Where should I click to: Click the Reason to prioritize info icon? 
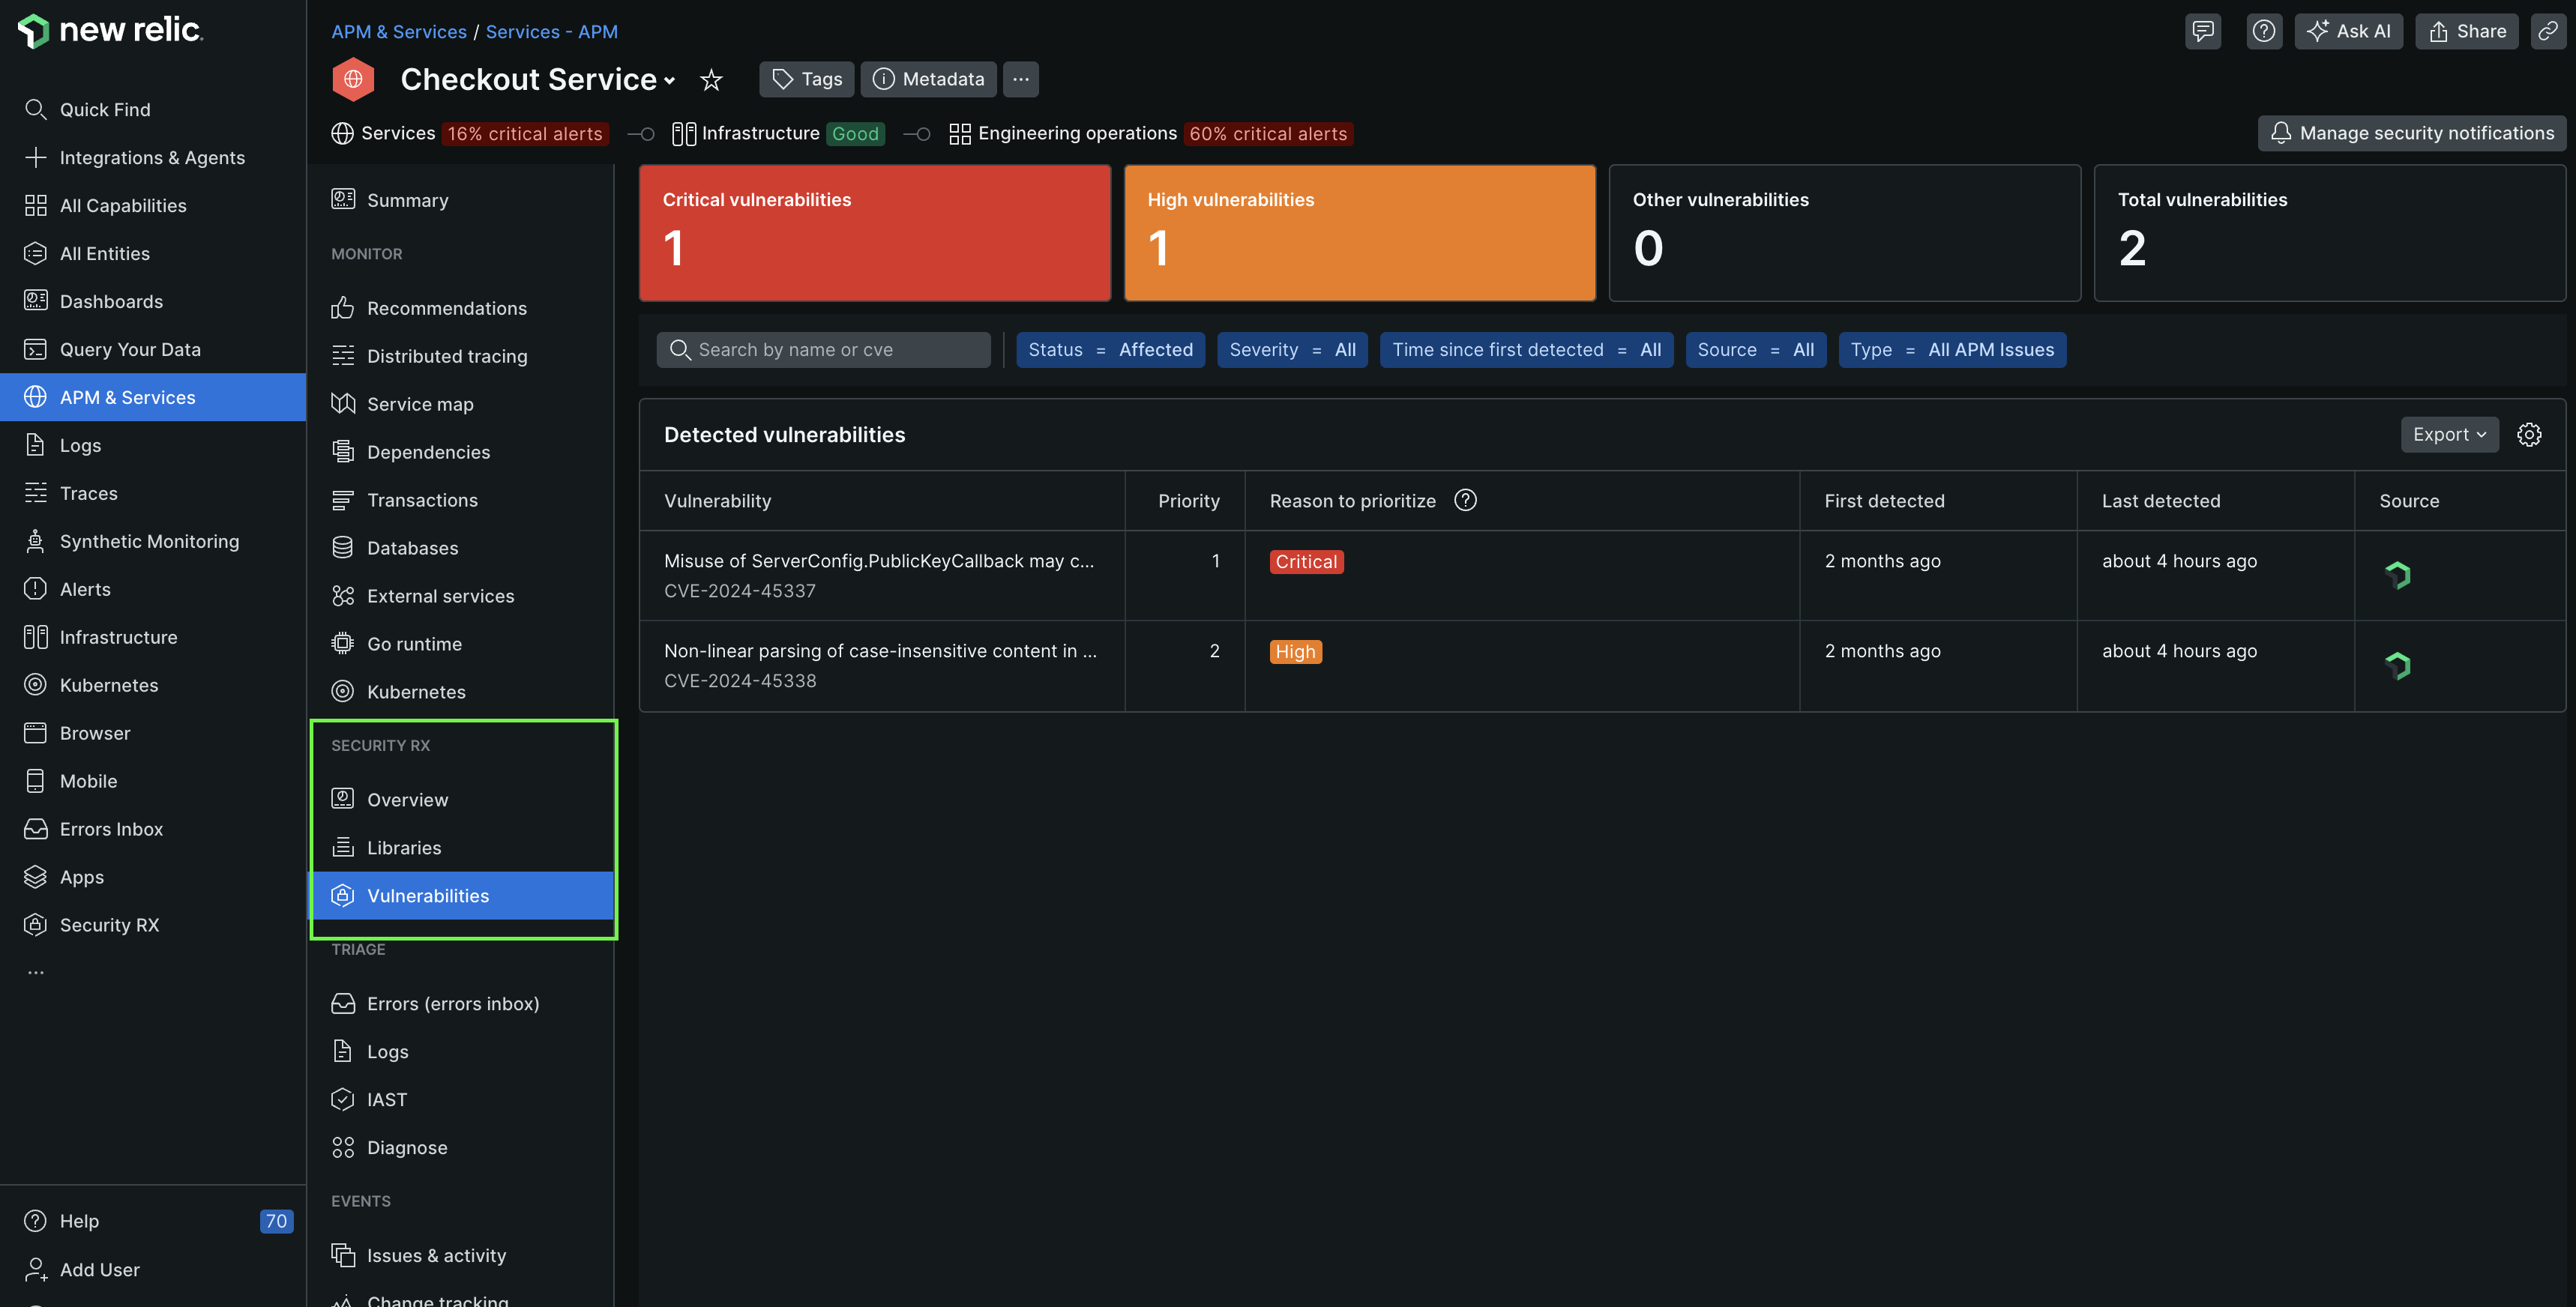[1465, 500]
